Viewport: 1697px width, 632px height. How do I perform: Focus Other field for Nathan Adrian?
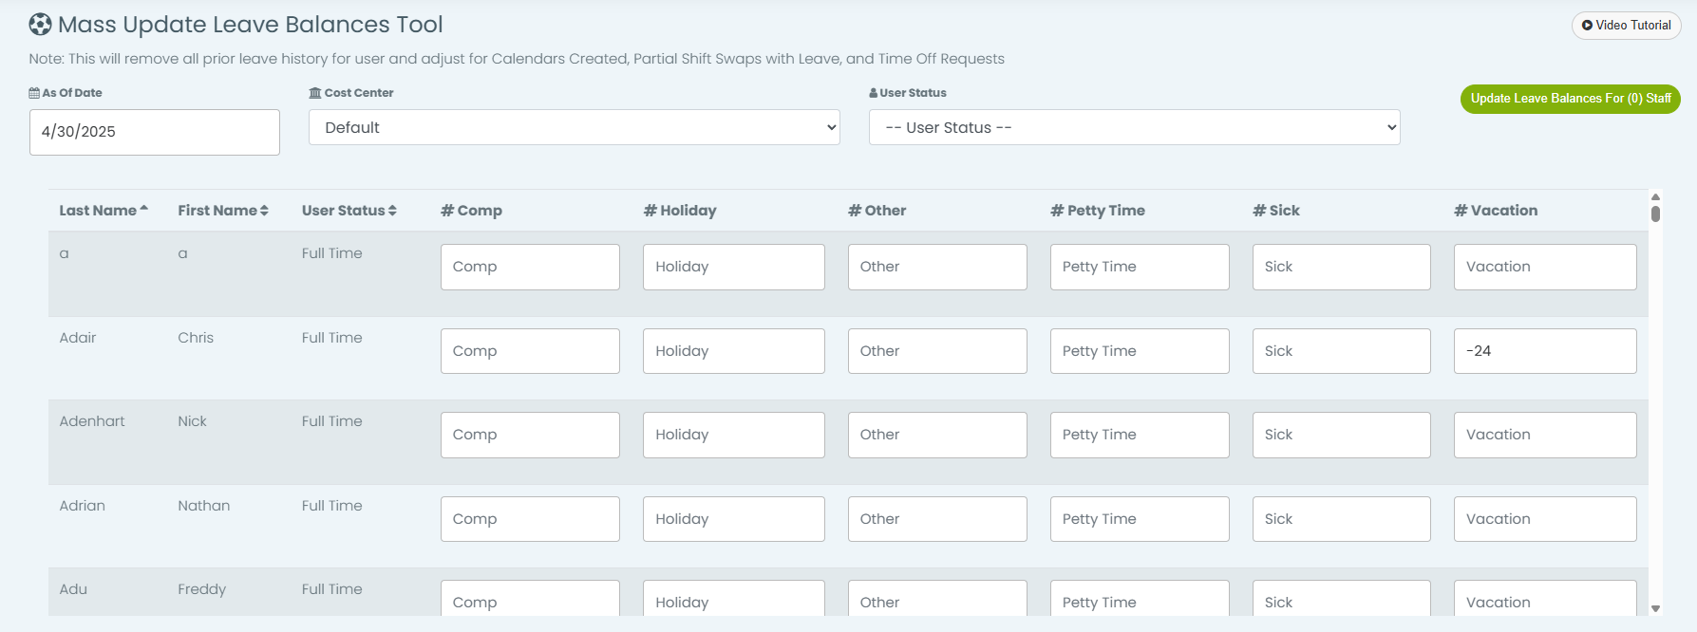click(x=937, y=519)
